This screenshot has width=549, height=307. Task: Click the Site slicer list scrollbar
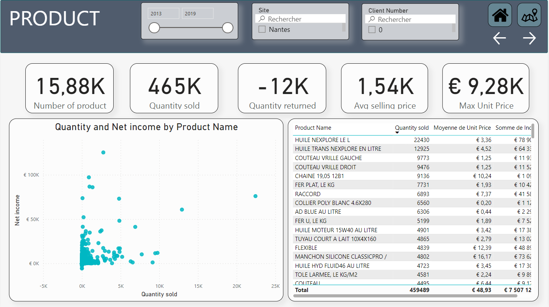pyautogui.click(x=344, y=27)
